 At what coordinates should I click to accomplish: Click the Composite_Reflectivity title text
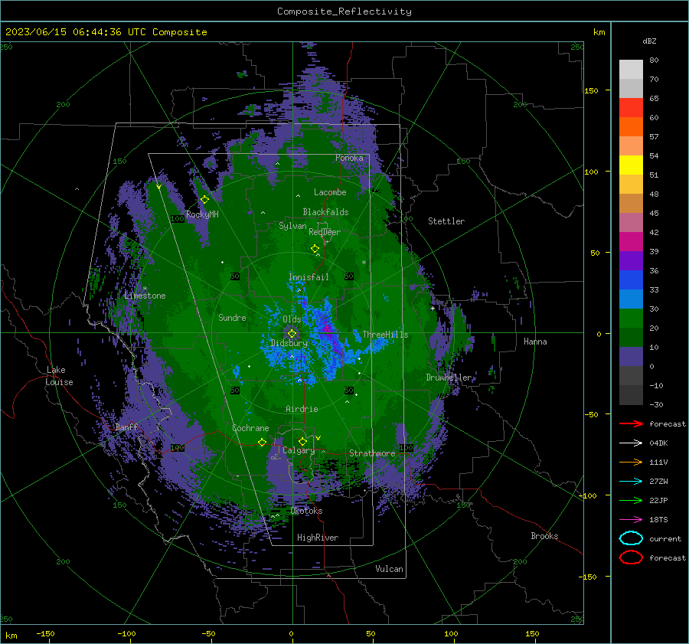(x=344, y=11)
